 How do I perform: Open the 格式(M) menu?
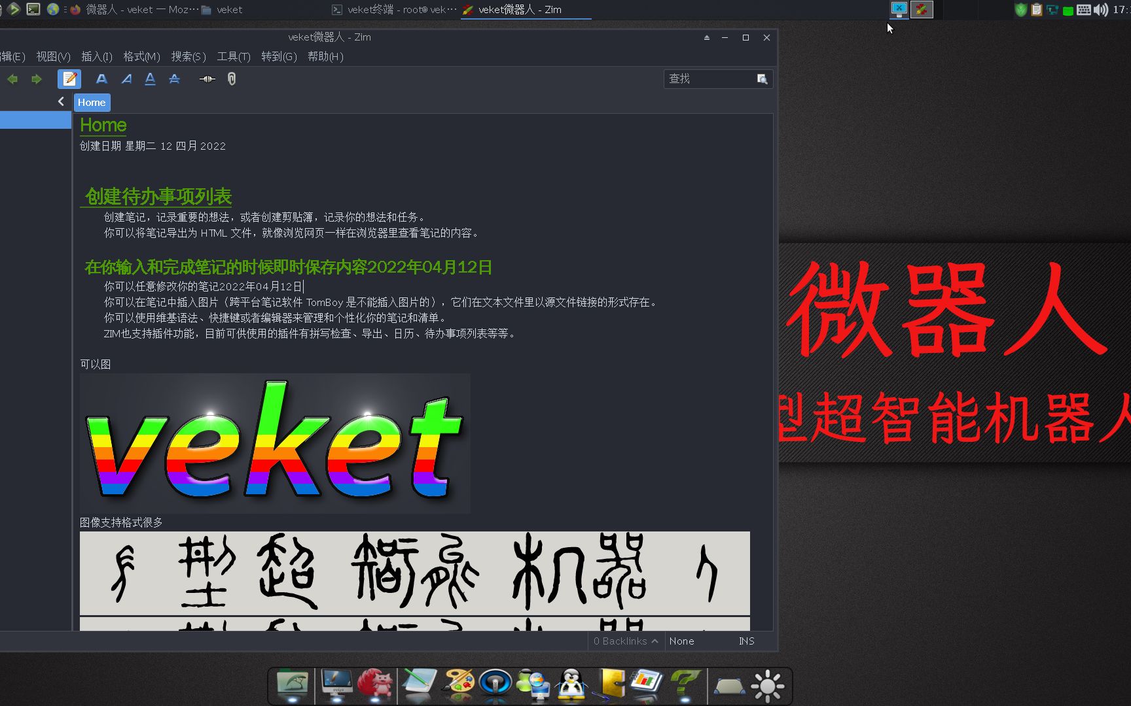[x=142, y=57]
